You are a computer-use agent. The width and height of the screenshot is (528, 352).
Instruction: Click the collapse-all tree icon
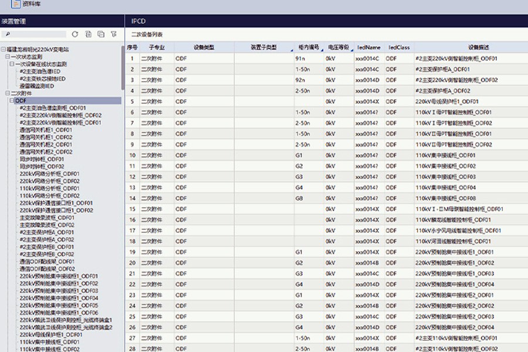click(101, 35)
